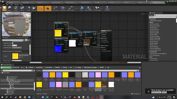Image resolution: width=177 pixels, height=99 pixels.
Task: Select the cylinder preview mesh icon in viewport
Action: pyautogui.click(x=19, y=35)
